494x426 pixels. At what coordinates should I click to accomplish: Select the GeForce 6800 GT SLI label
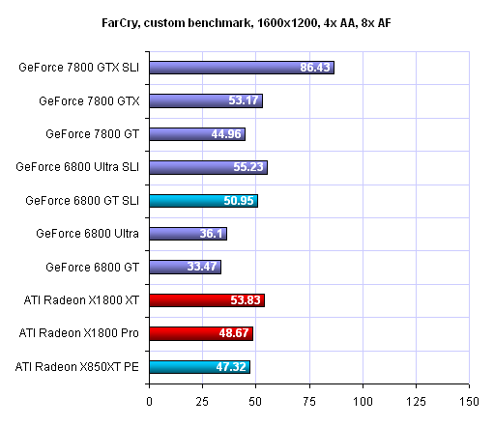(82, 201)
